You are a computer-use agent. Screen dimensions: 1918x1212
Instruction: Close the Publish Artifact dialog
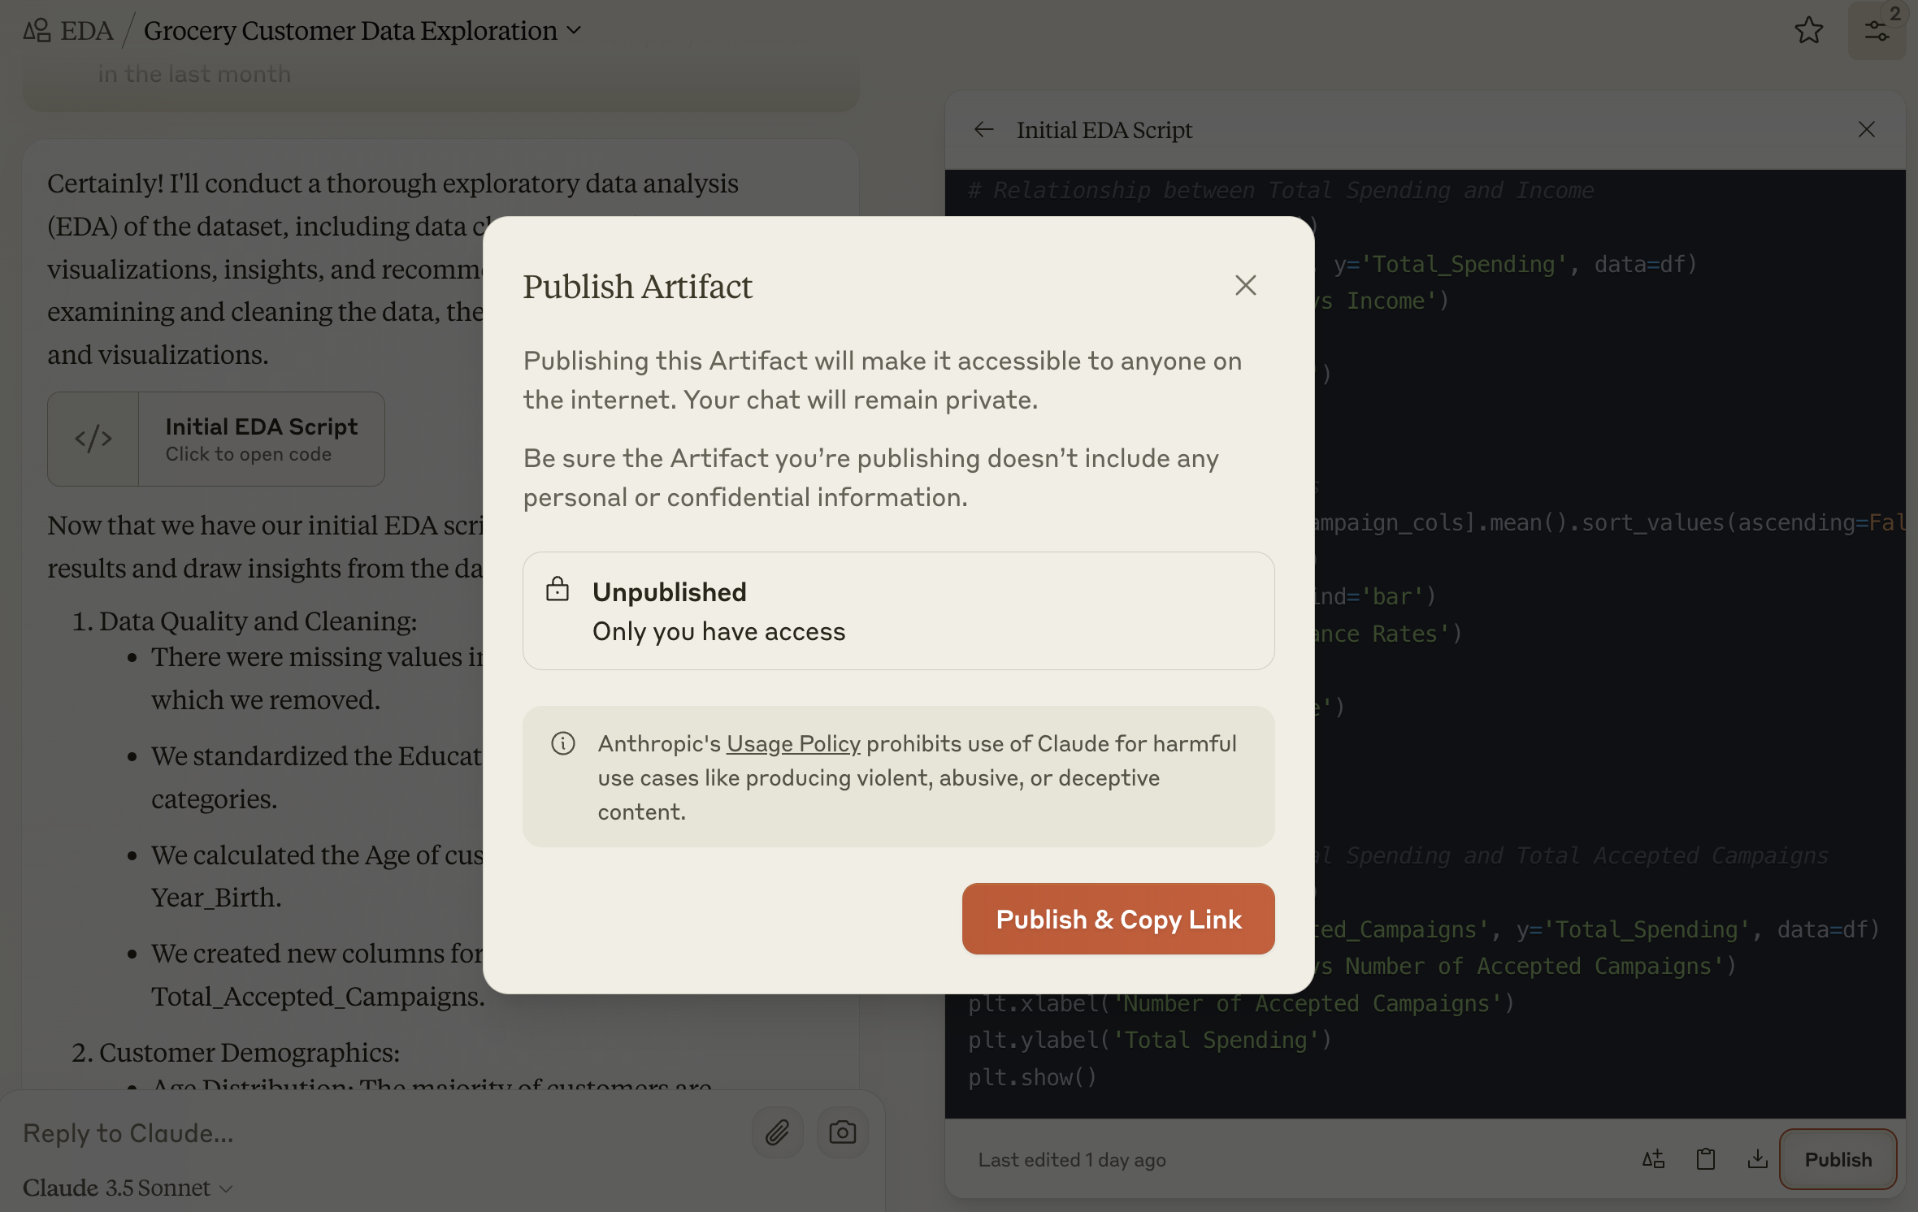pyautogui.click(x=1245, y=285)
